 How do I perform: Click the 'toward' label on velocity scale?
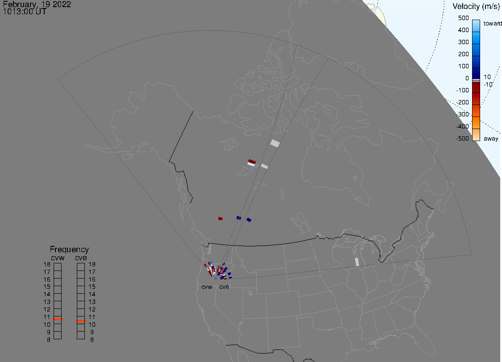click(x=492, y=23)
